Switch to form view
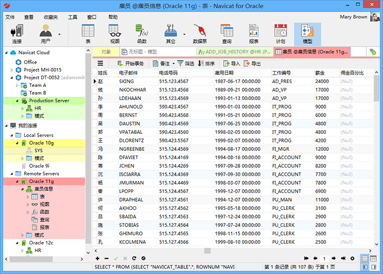Image resolution: width=383 pixels, height=274 pixels. [x=374, y=258]
